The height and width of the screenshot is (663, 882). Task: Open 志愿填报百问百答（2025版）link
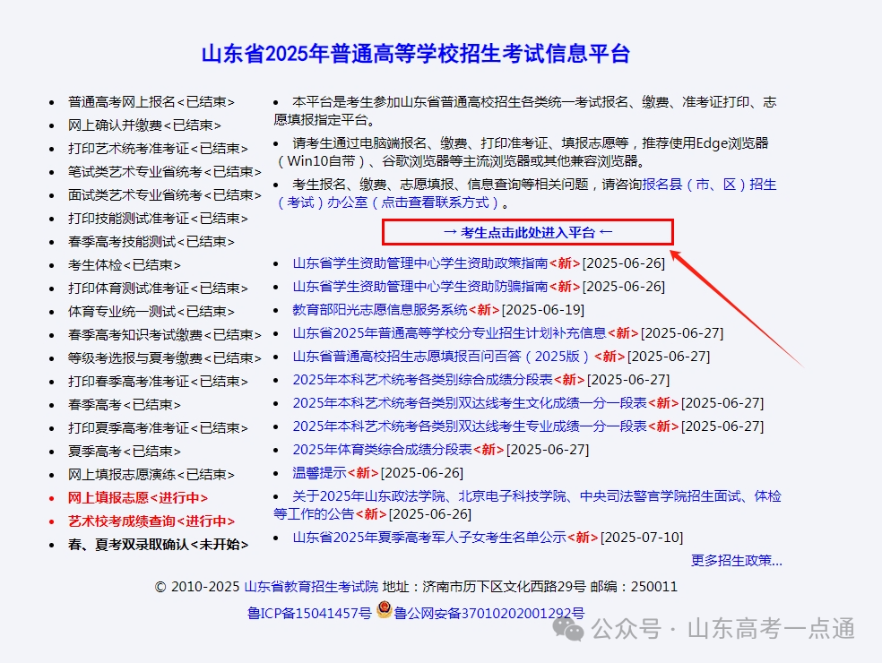click(442, 357)
